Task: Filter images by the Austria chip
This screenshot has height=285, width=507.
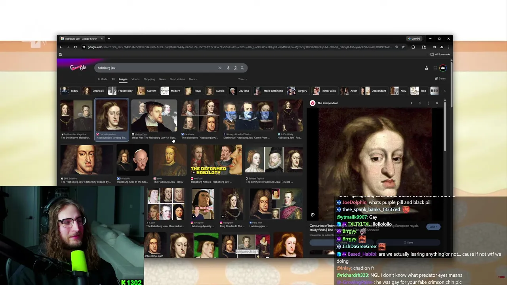Action: [x=215, y=91]
